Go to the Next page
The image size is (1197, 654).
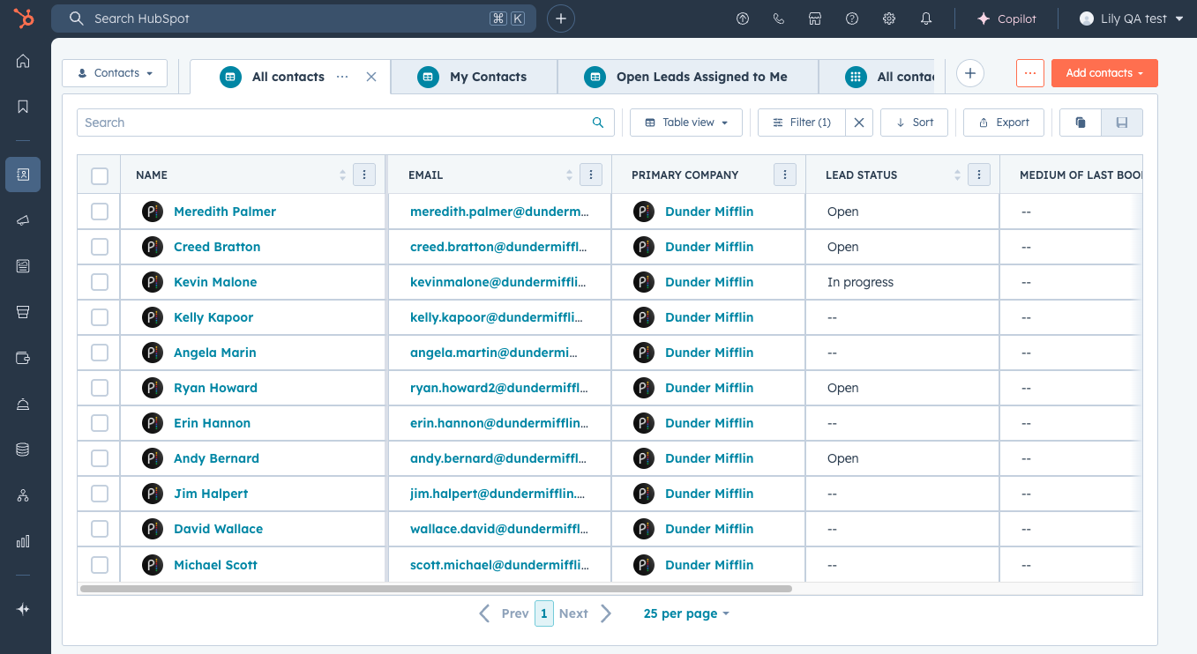point(586,613)
